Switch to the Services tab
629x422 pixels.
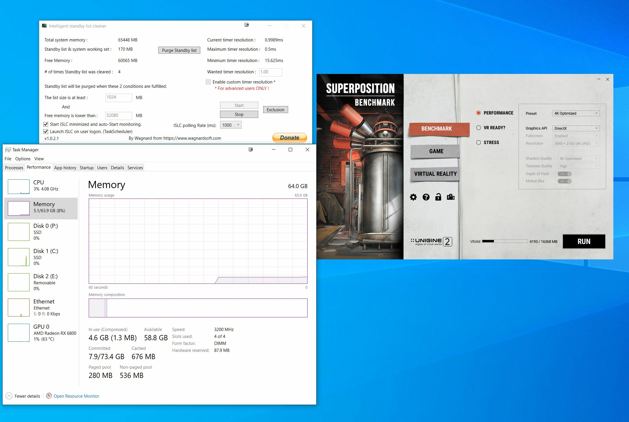(135, 168)
